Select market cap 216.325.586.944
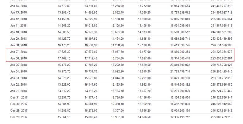The image size is (243, 124). (x=221, y=98)
